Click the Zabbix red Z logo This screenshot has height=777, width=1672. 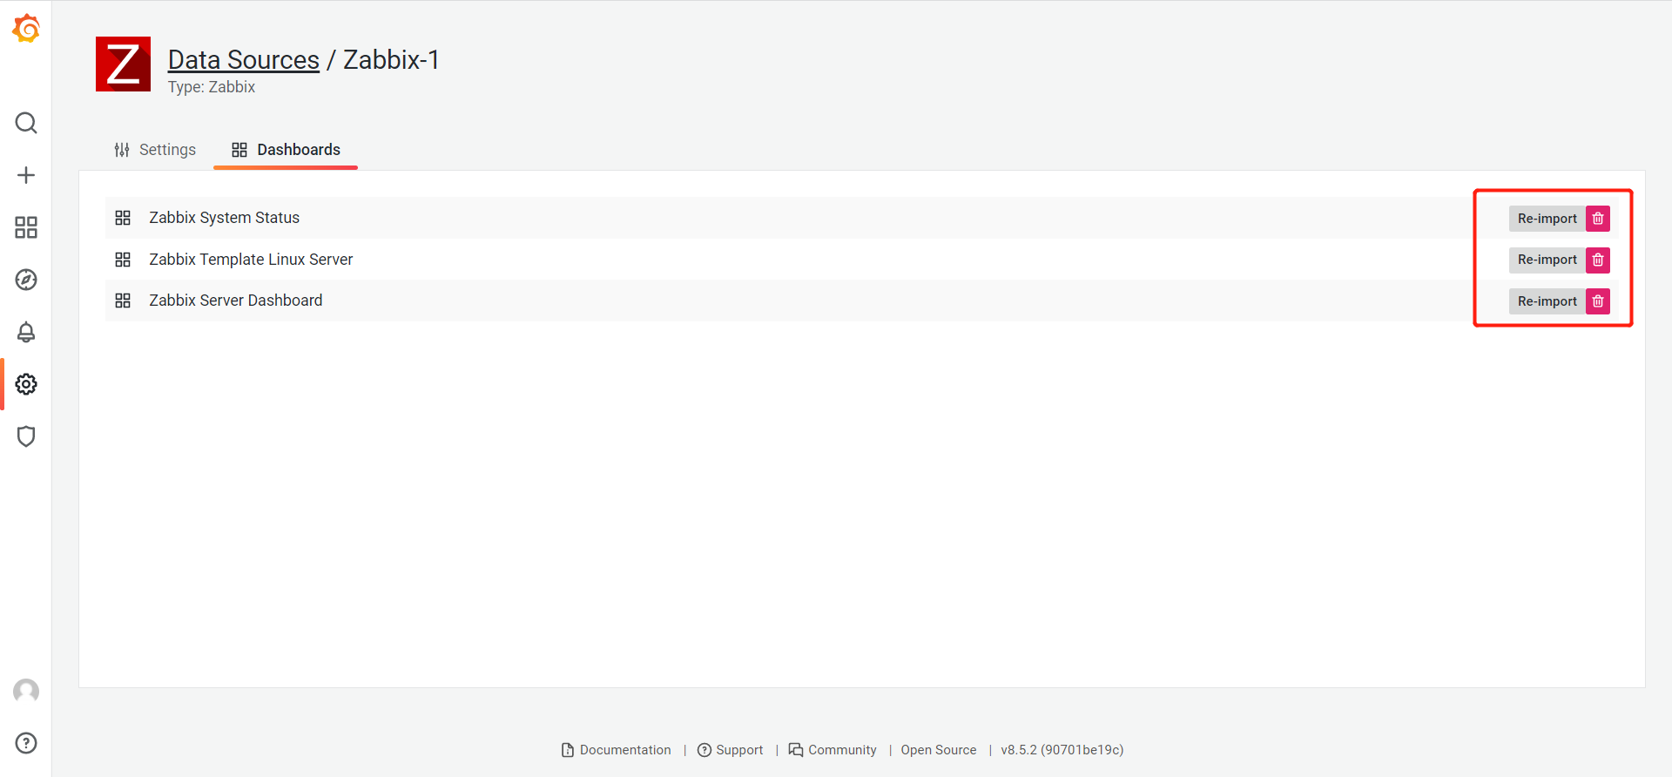coord(123,64)
